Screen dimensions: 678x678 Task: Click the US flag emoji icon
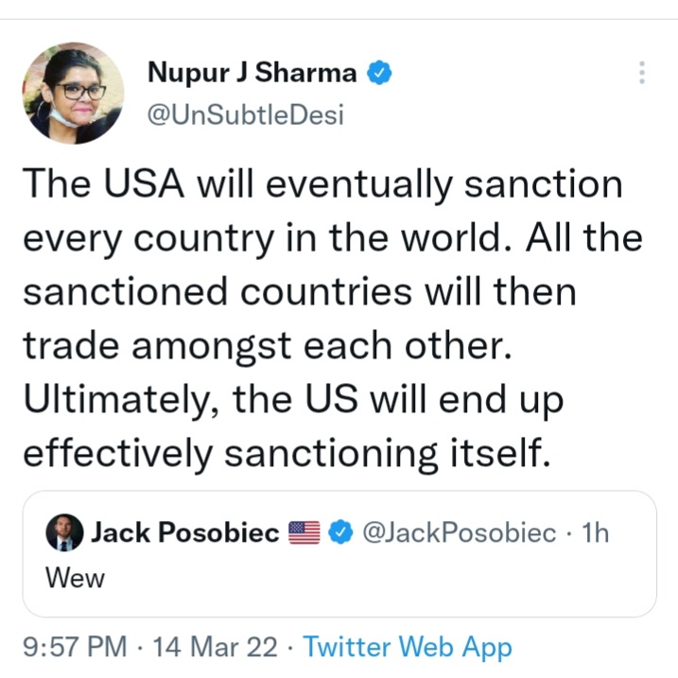304,533
